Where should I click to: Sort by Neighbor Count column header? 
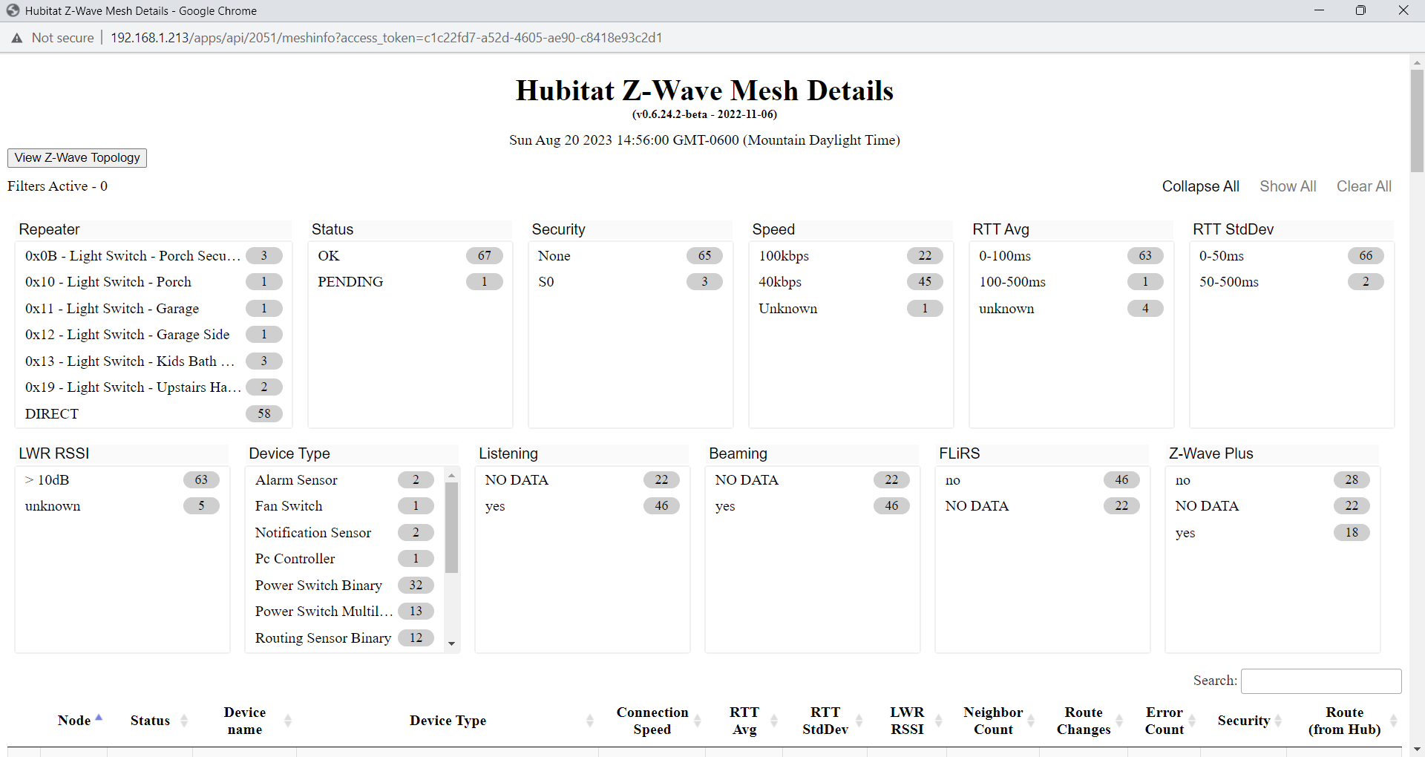[x=993, y=721]
